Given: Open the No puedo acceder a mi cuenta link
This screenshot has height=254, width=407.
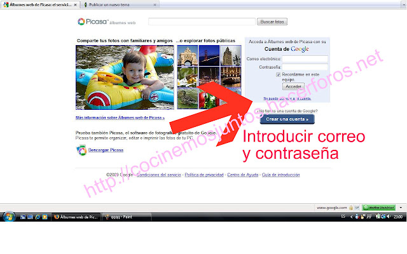Looking at the screenshot, I should tap(287, 98).
